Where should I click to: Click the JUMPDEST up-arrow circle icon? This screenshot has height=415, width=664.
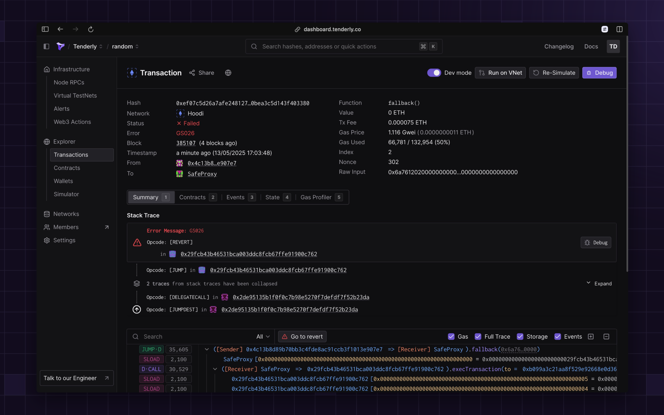pyautogui.click(x=137, y=309)
